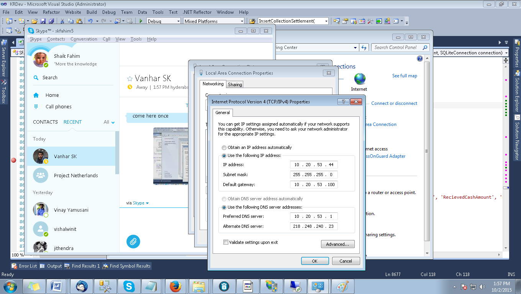The image size is (521, 294).
Task: Switch to the Sharing tab
Action: click(x=235, y=85)
